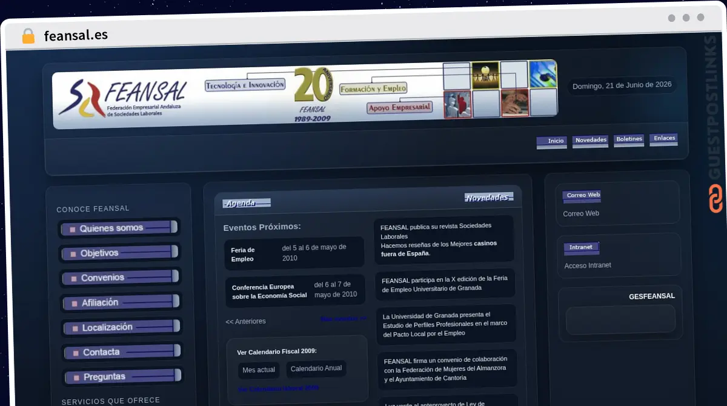Open the Correo Web text link
This screenshot has width=727, height=406.
point(581,214)
